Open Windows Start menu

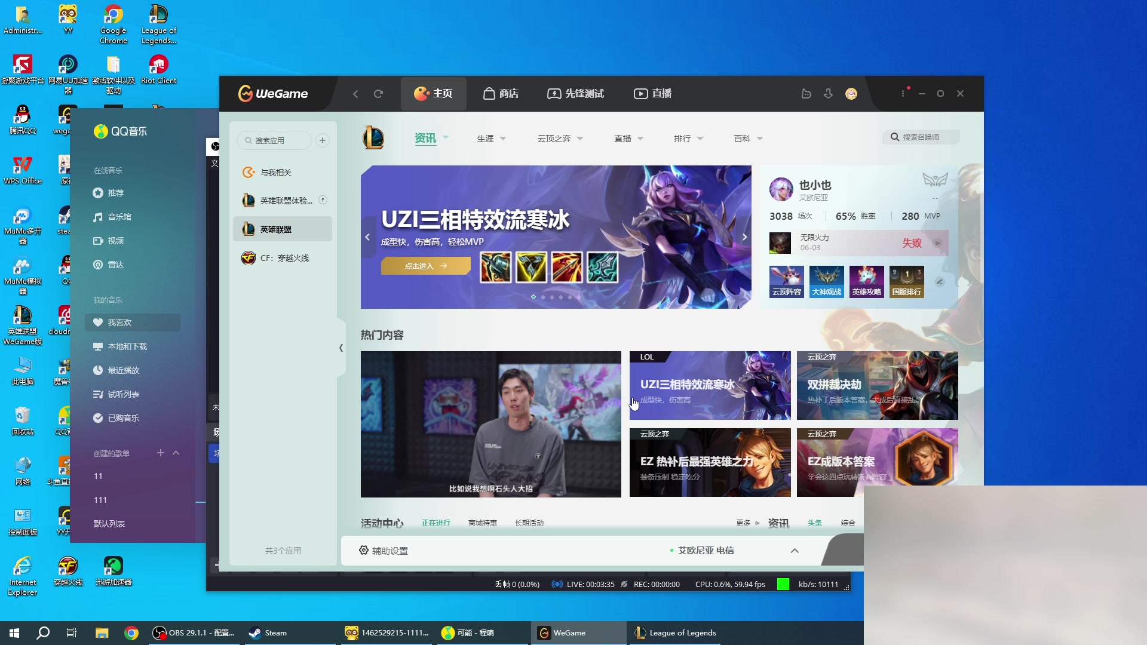coord(14,633)
